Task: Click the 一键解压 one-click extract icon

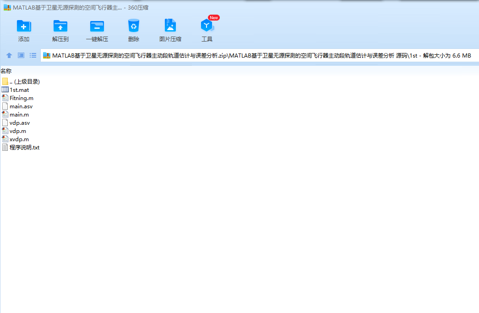Action: pos(97,26)
